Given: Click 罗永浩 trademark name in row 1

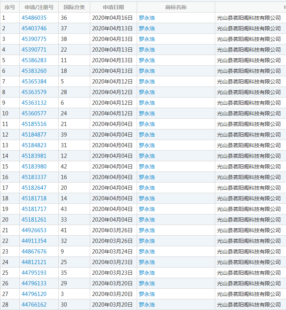Looking at the screenshot, I should point(147,18).
